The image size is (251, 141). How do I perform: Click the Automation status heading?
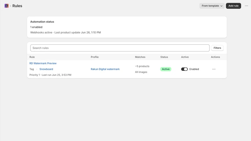[x=42, y=22]
